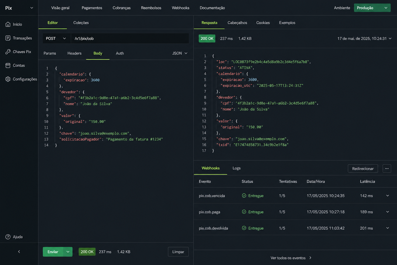
Task: Open Webhooks in the top navigation
Action: tap(180, 8)
